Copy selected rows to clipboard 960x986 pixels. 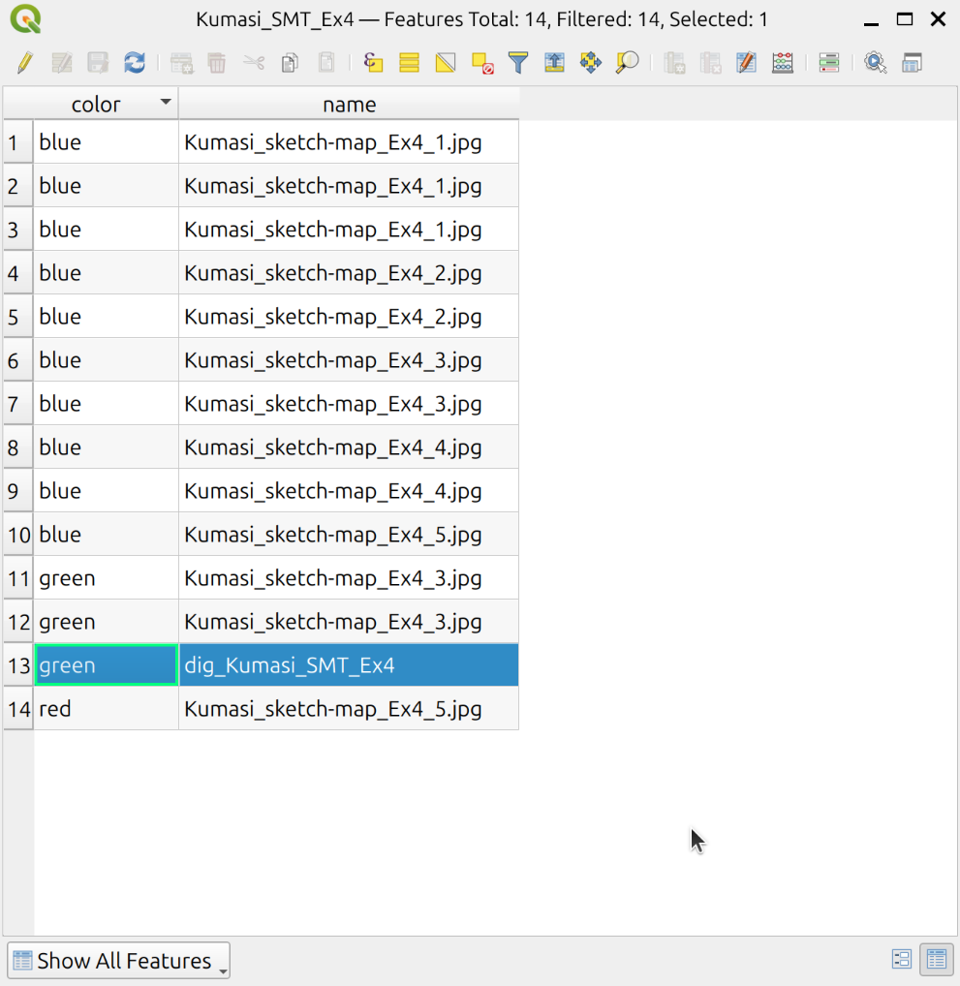coord(290,63)
